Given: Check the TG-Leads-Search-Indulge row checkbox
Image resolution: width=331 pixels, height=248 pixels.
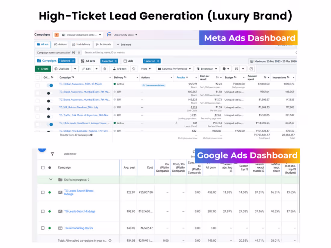Looking at the screenshot, I should [43, 211].
